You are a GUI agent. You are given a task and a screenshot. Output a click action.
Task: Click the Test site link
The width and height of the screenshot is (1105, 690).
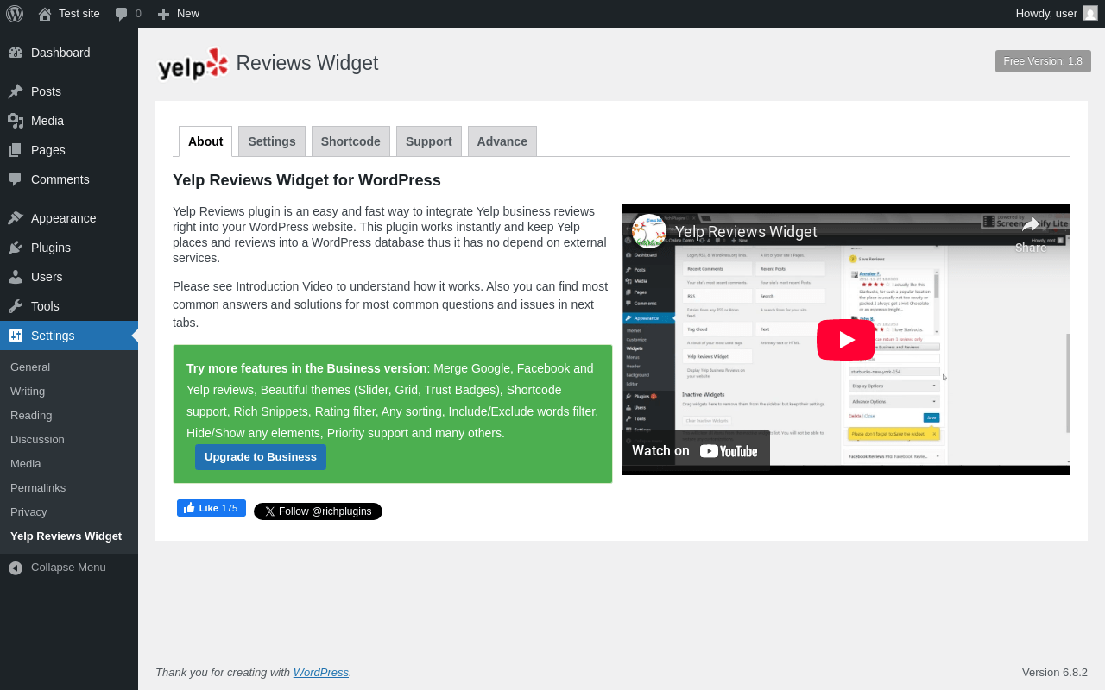point(79,14)
